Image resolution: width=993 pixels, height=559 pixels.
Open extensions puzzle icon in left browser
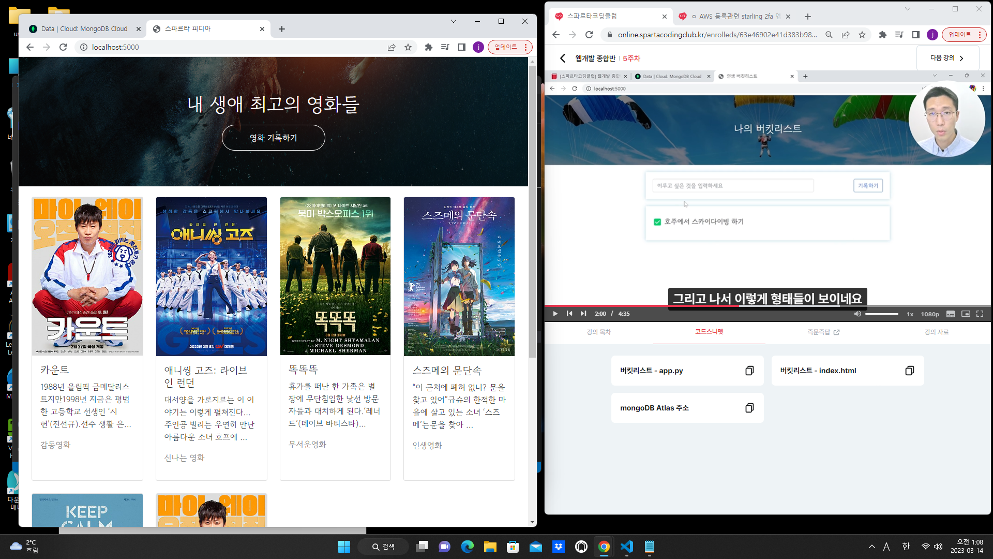[x=428, y=47]
